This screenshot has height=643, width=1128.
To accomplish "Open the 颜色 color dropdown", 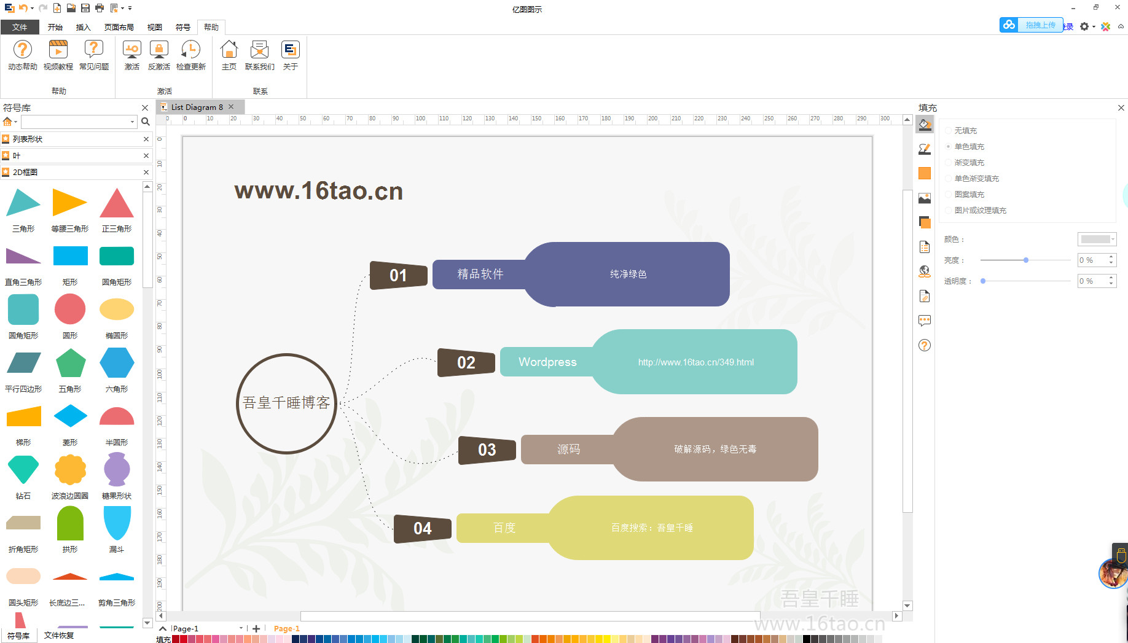I will 1097,240.
